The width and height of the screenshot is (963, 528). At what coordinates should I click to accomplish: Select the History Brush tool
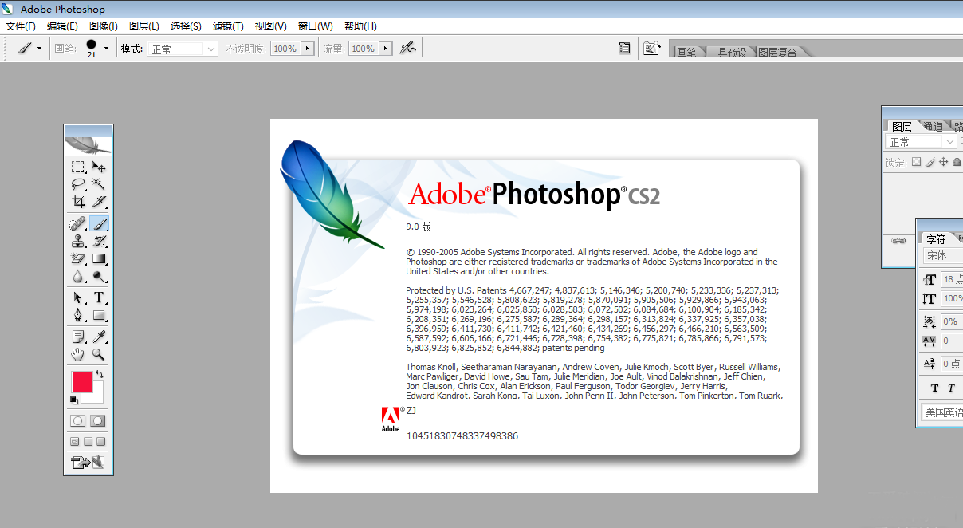click(99, 242)
